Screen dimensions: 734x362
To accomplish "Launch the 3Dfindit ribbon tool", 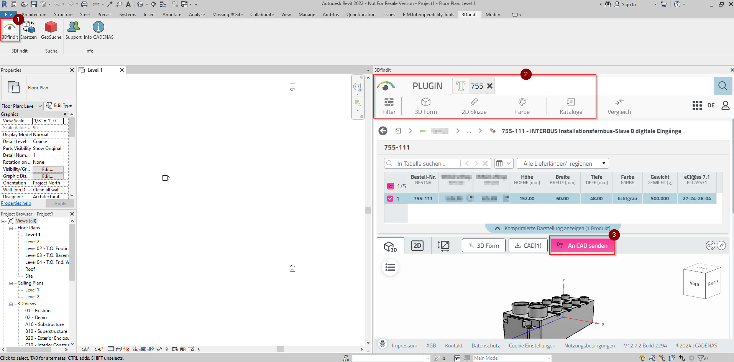I will pyautogui.click(x=10, y=30).
